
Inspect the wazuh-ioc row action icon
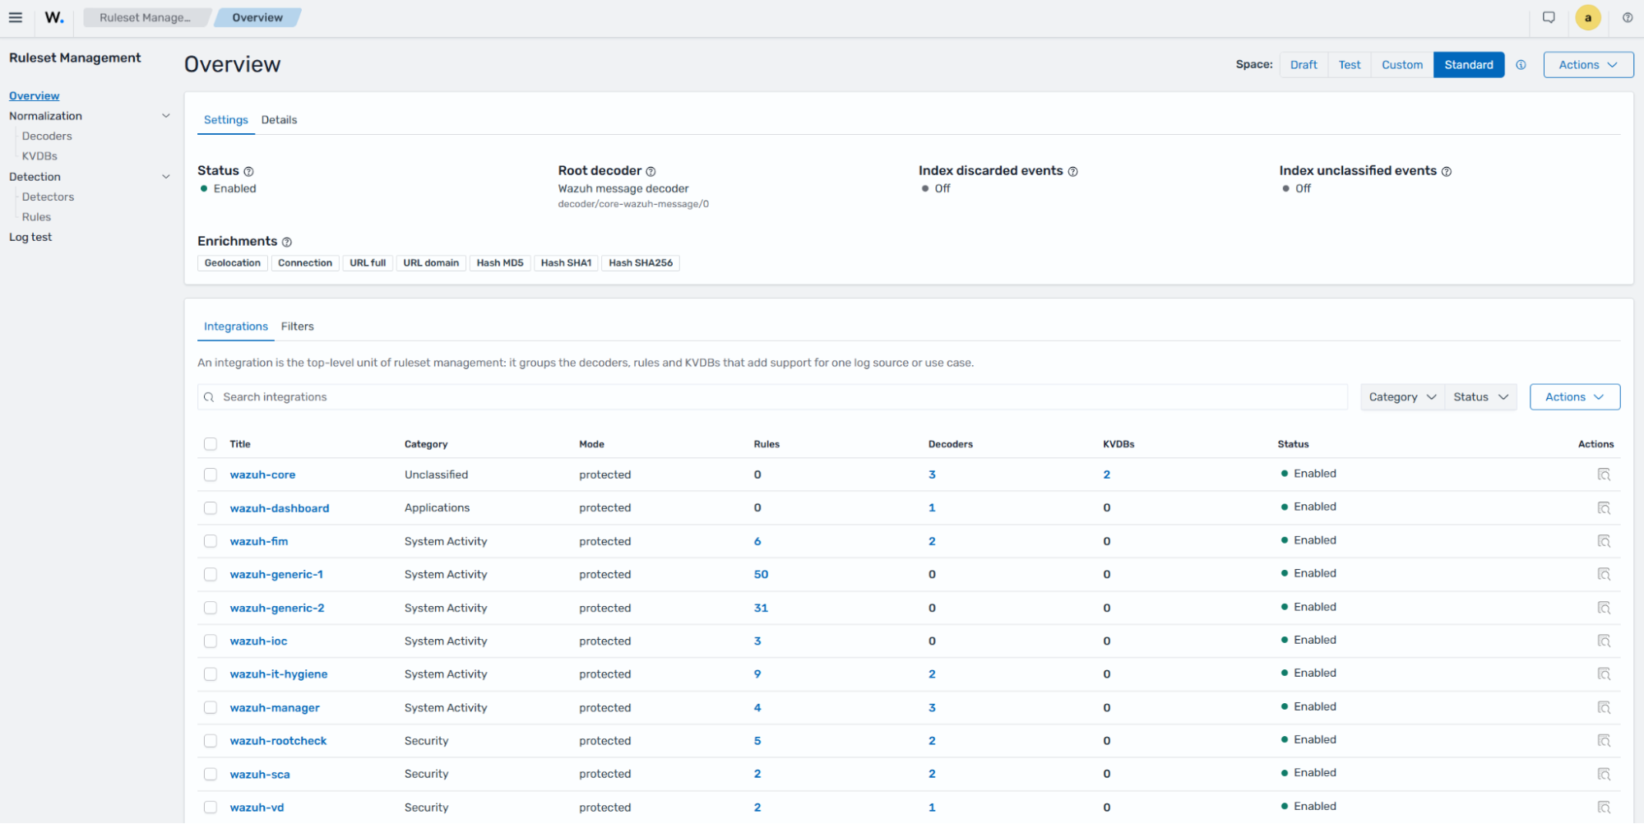(x=1604, y=641)
